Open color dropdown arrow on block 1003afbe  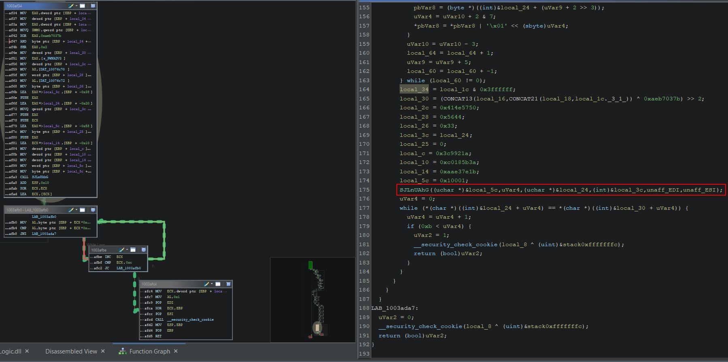(x=127, y=250)
